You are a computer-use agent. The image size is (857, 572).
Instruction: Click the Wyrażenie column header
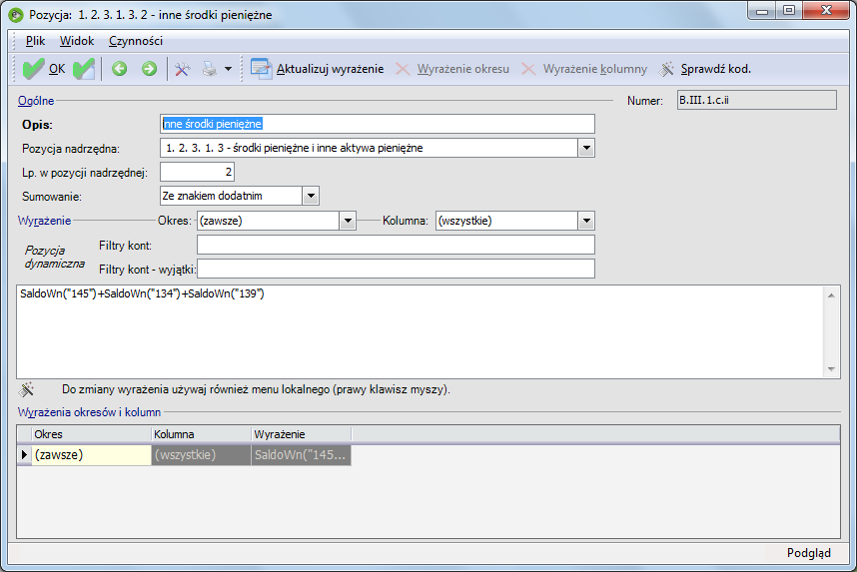click(302, 434)
